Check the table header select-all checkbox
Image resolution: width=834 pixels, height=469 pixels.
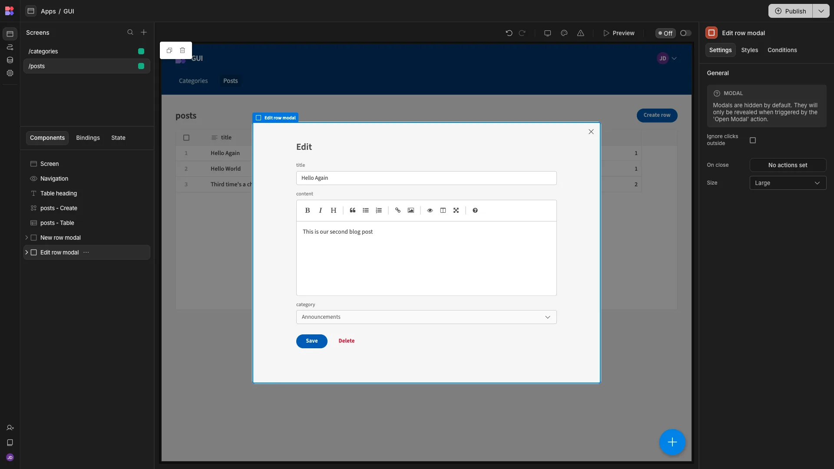pos(186,138)
